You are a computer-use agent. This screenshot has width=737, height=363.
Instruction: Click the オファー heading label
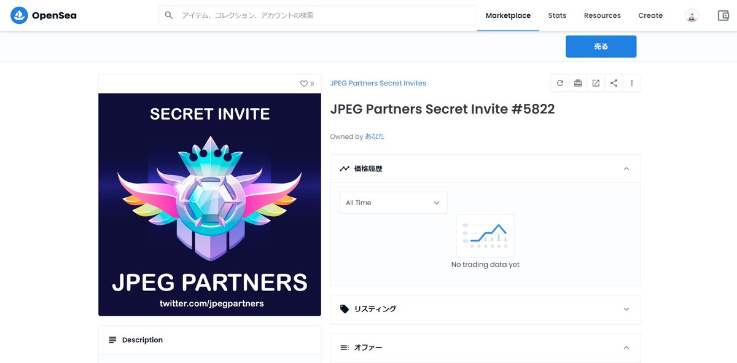368,348
